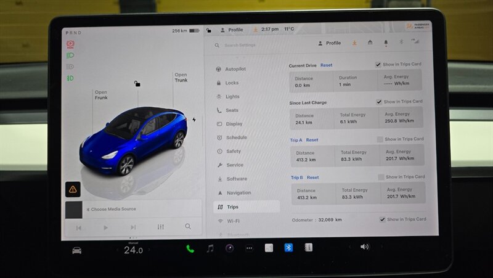Open the all apps three-dot launcher
Viewport: 493px width, 278px height.
click(249, 248)
